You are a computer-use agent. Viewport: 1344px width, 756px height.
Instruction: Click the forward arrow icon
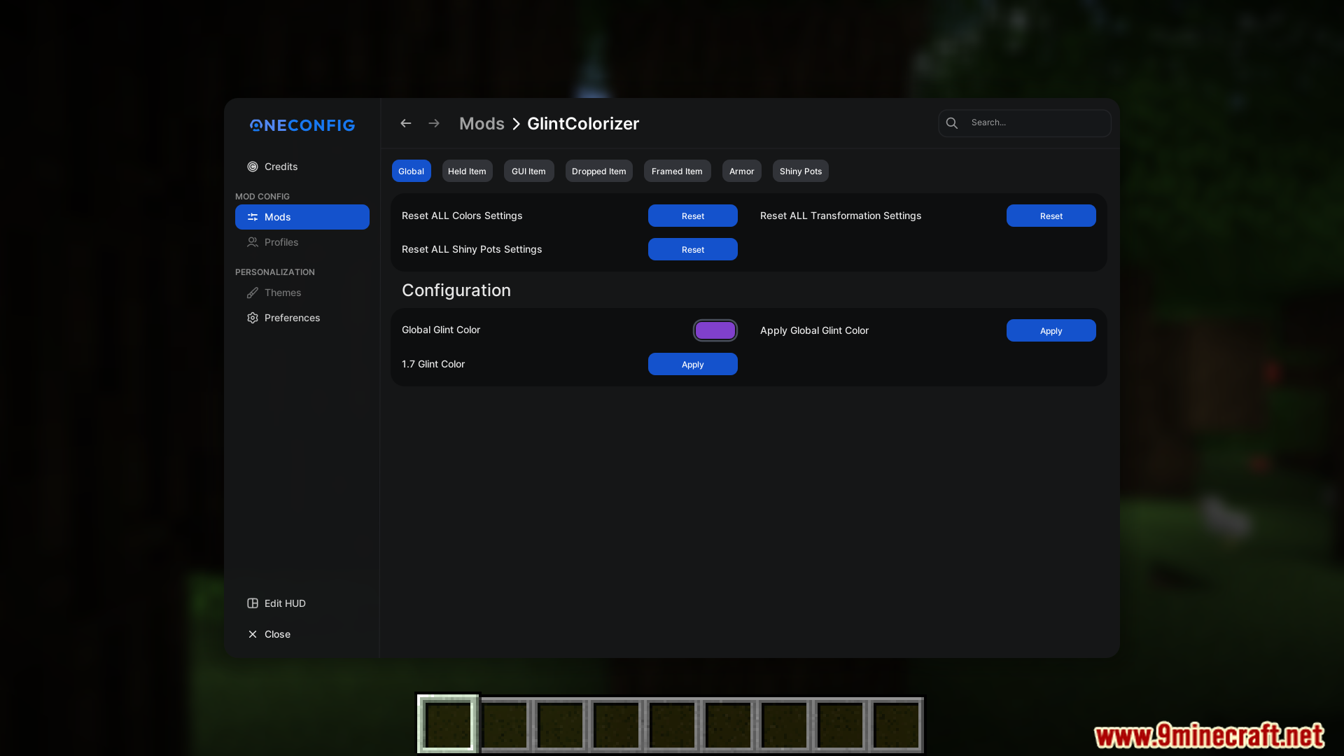click(x=434, y=123)
